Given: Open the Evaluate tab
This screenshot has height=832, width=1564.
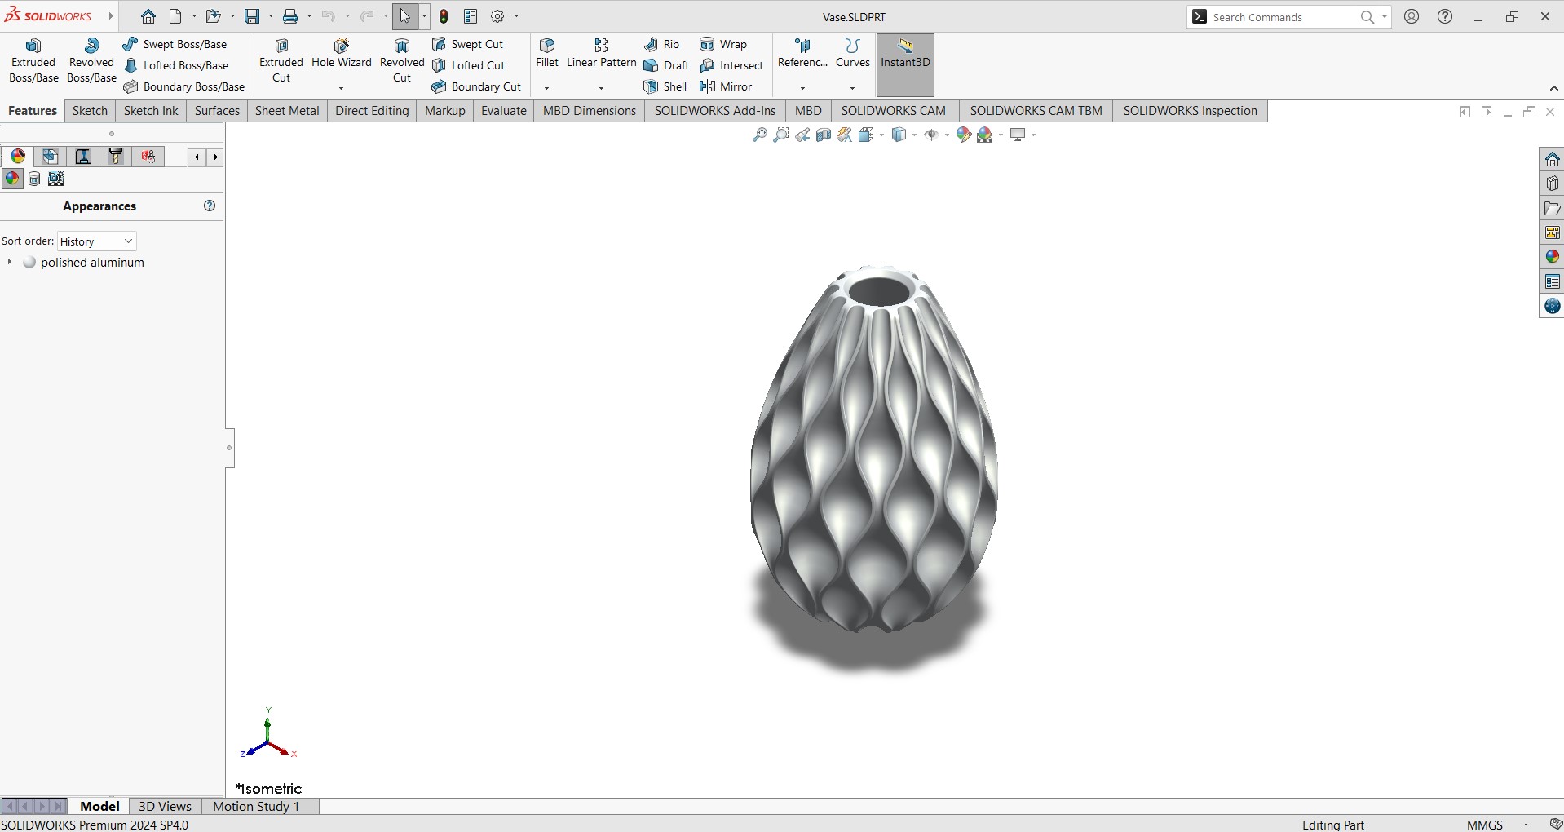Looking at the screenshot, I should 504,111.
